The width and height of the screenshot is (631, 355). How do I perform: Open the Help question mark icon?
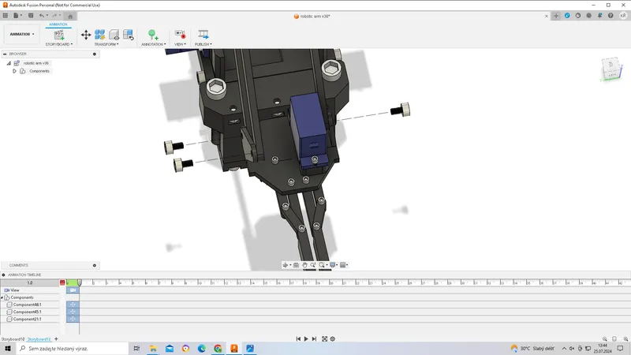click(610, 16)
